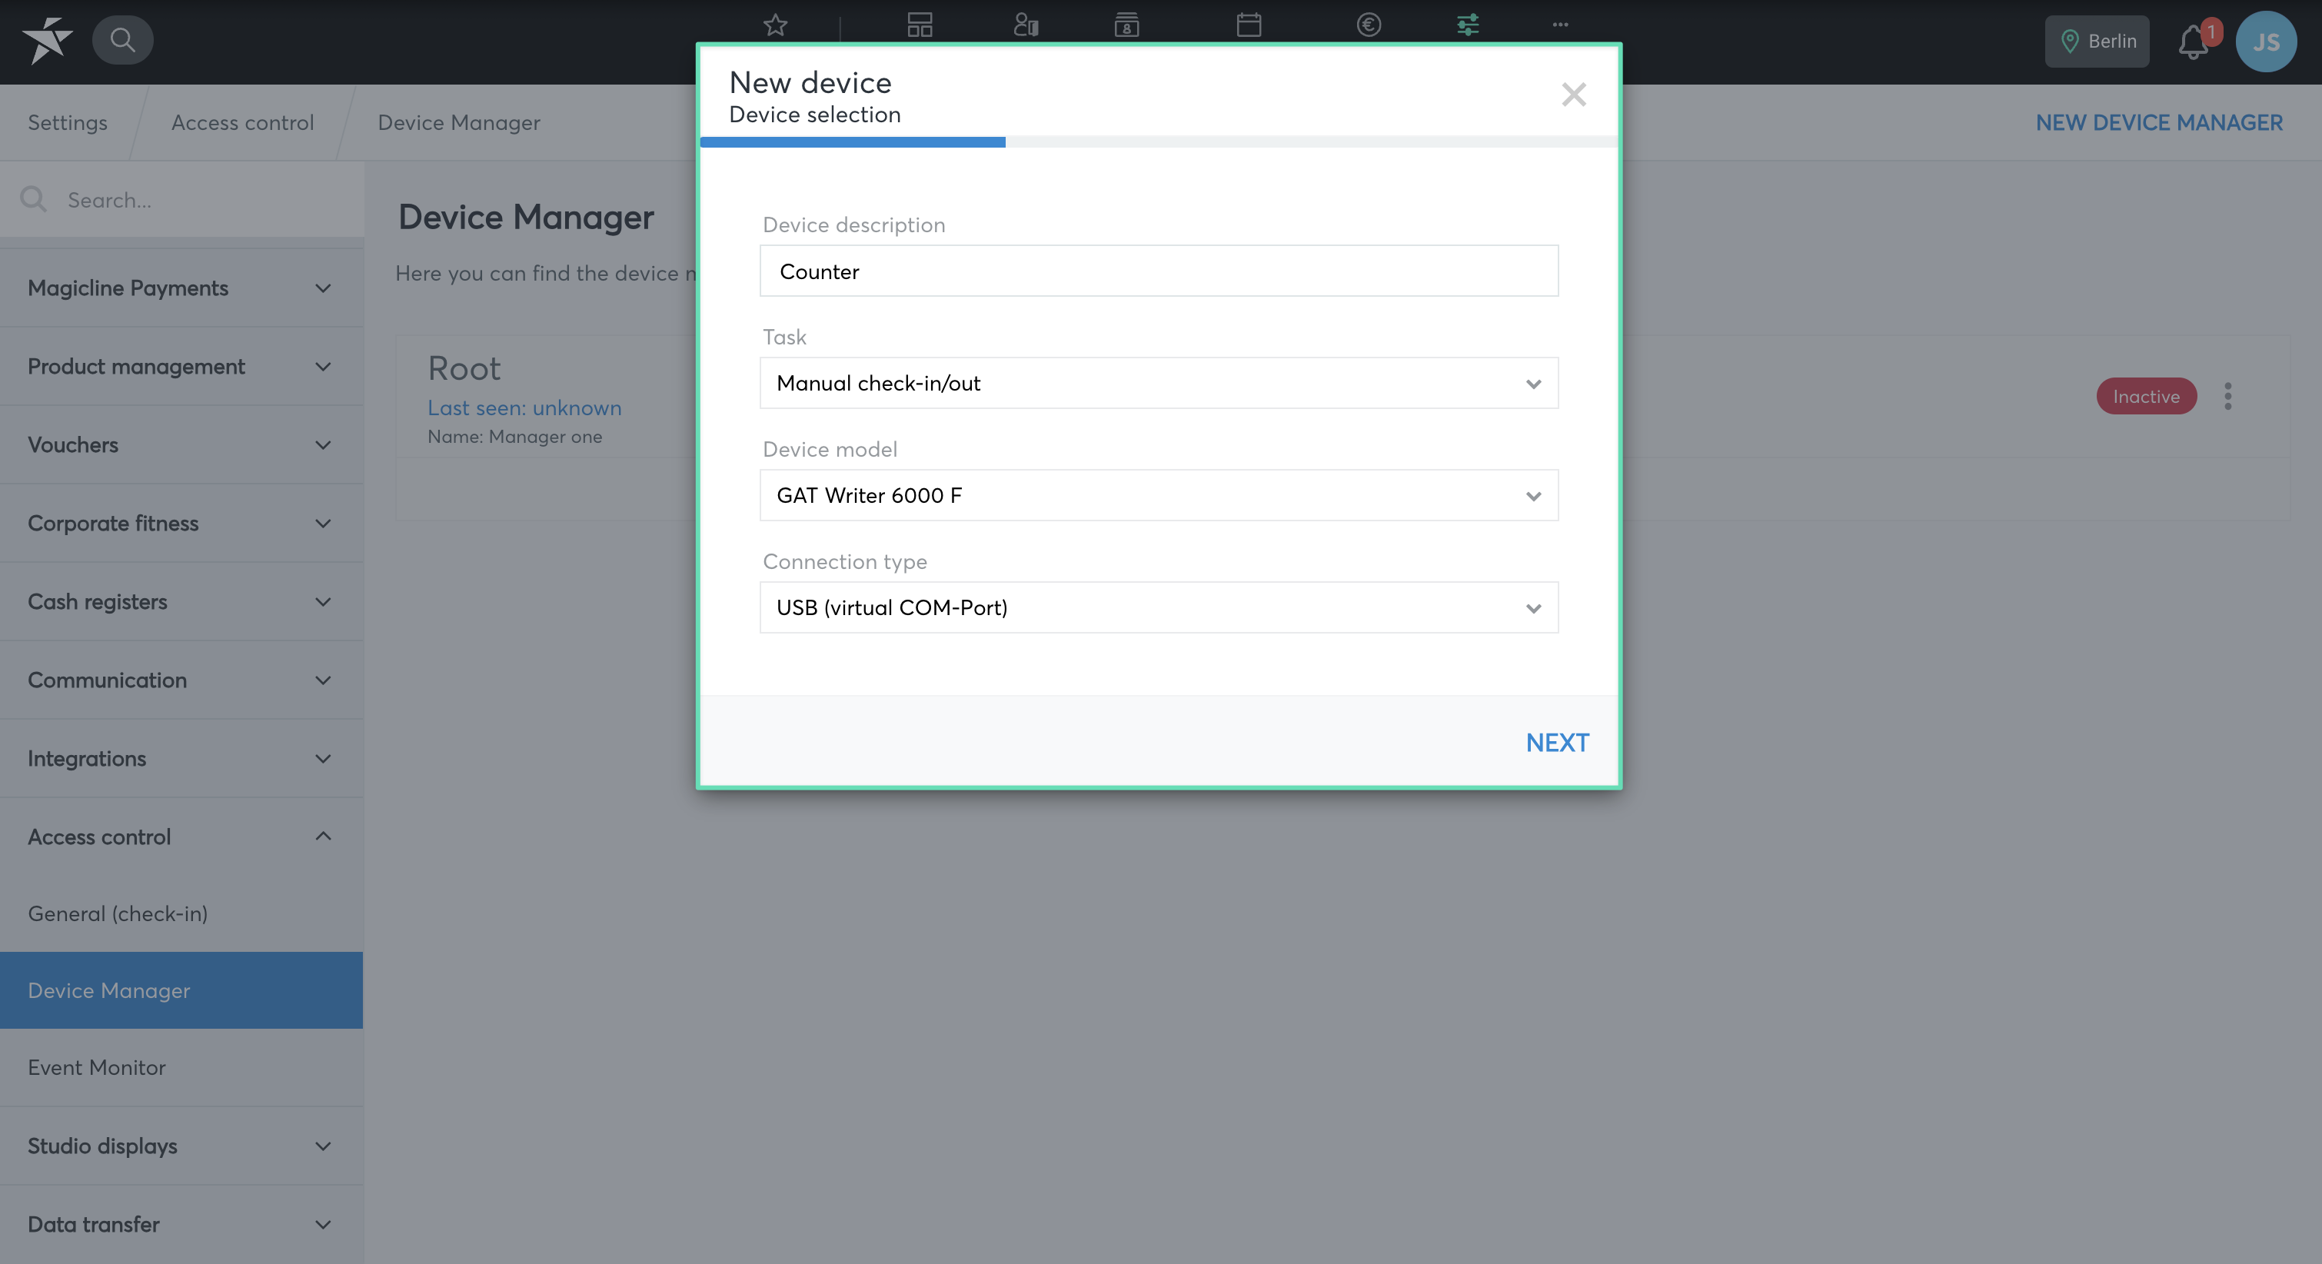Image resolution: width=2322 pixels, height=1264 pixels.
Task: Click the Inactive status badge
Action: click(2146, 397)
